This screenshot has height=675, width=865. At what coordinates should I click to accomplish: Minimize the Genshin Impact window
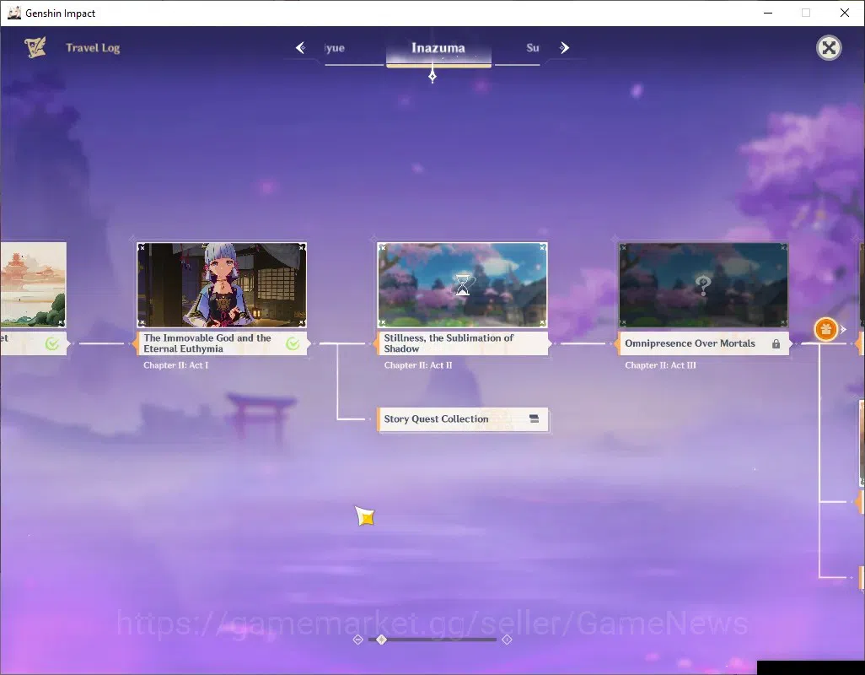(767, 13)
